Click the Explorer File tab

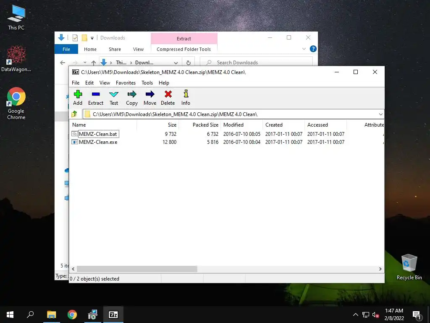tap(66, 49)
